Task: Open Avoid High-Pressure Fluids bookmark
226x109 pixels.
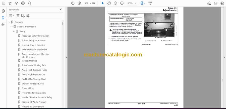Action: click(x=34, y=70)
